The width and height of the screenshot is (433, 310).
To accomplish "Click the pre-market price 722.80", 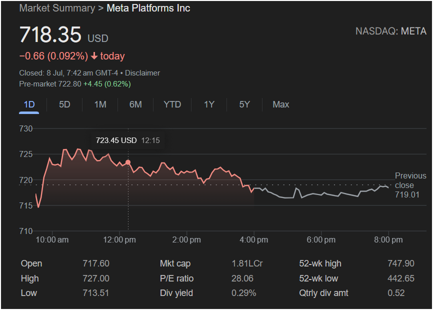I will tap(69, 84).
